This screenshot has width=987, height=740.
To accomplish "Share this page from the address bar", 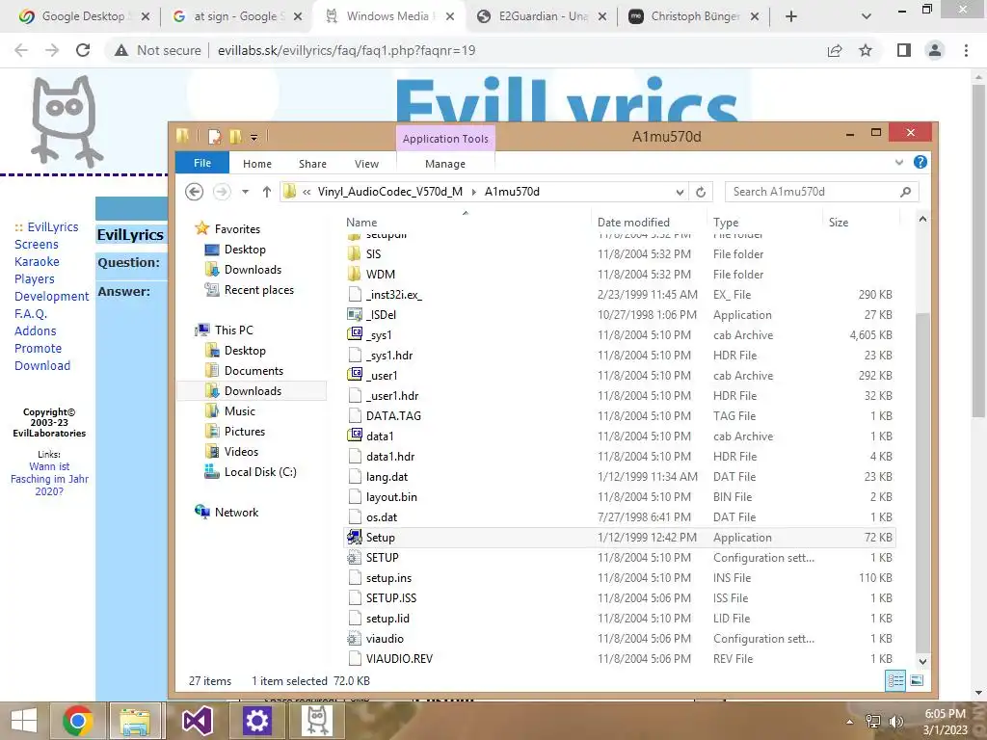I will tap(835, 50).
